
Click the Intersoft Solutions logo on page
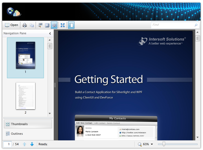point(162,41)
